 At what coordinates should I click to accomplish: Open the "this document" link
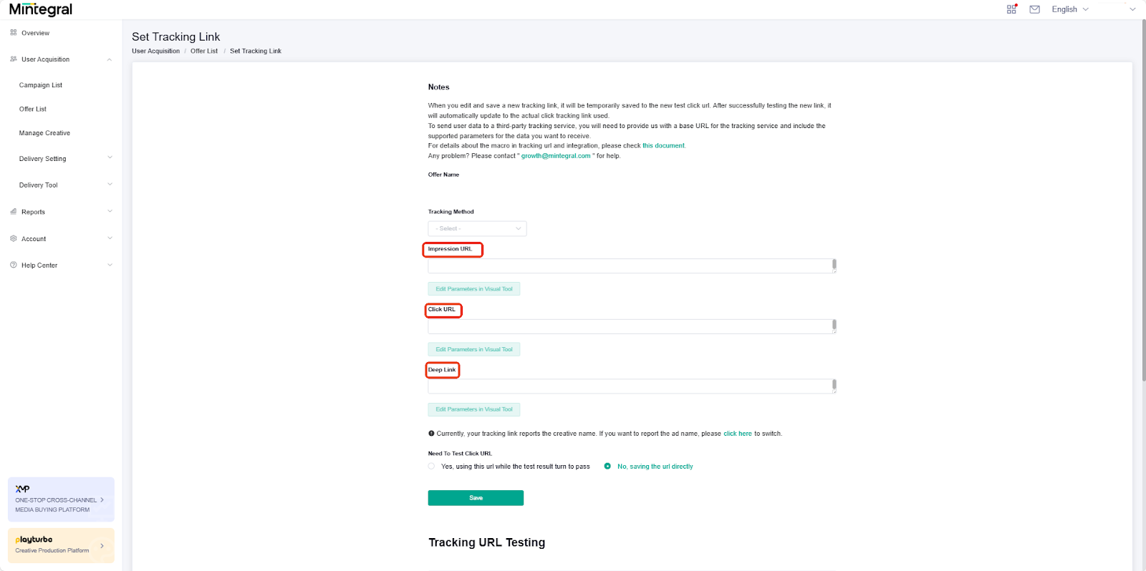pyautogui.click(x=663, y=146)
